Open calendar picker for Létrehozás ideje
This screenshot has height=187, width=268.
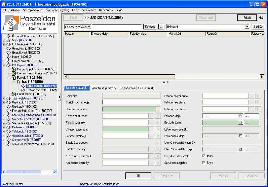click(241, 136)
